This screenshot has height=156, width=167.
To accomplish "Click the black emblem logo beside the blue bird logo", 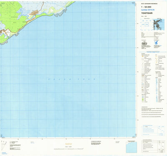I will 144,43.
